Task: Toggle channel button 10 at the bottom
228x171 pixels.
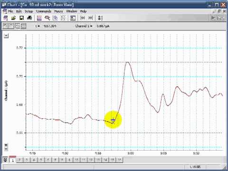Action: [76, 160]
